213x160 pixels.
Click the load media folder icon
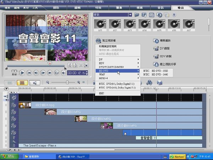137,15
